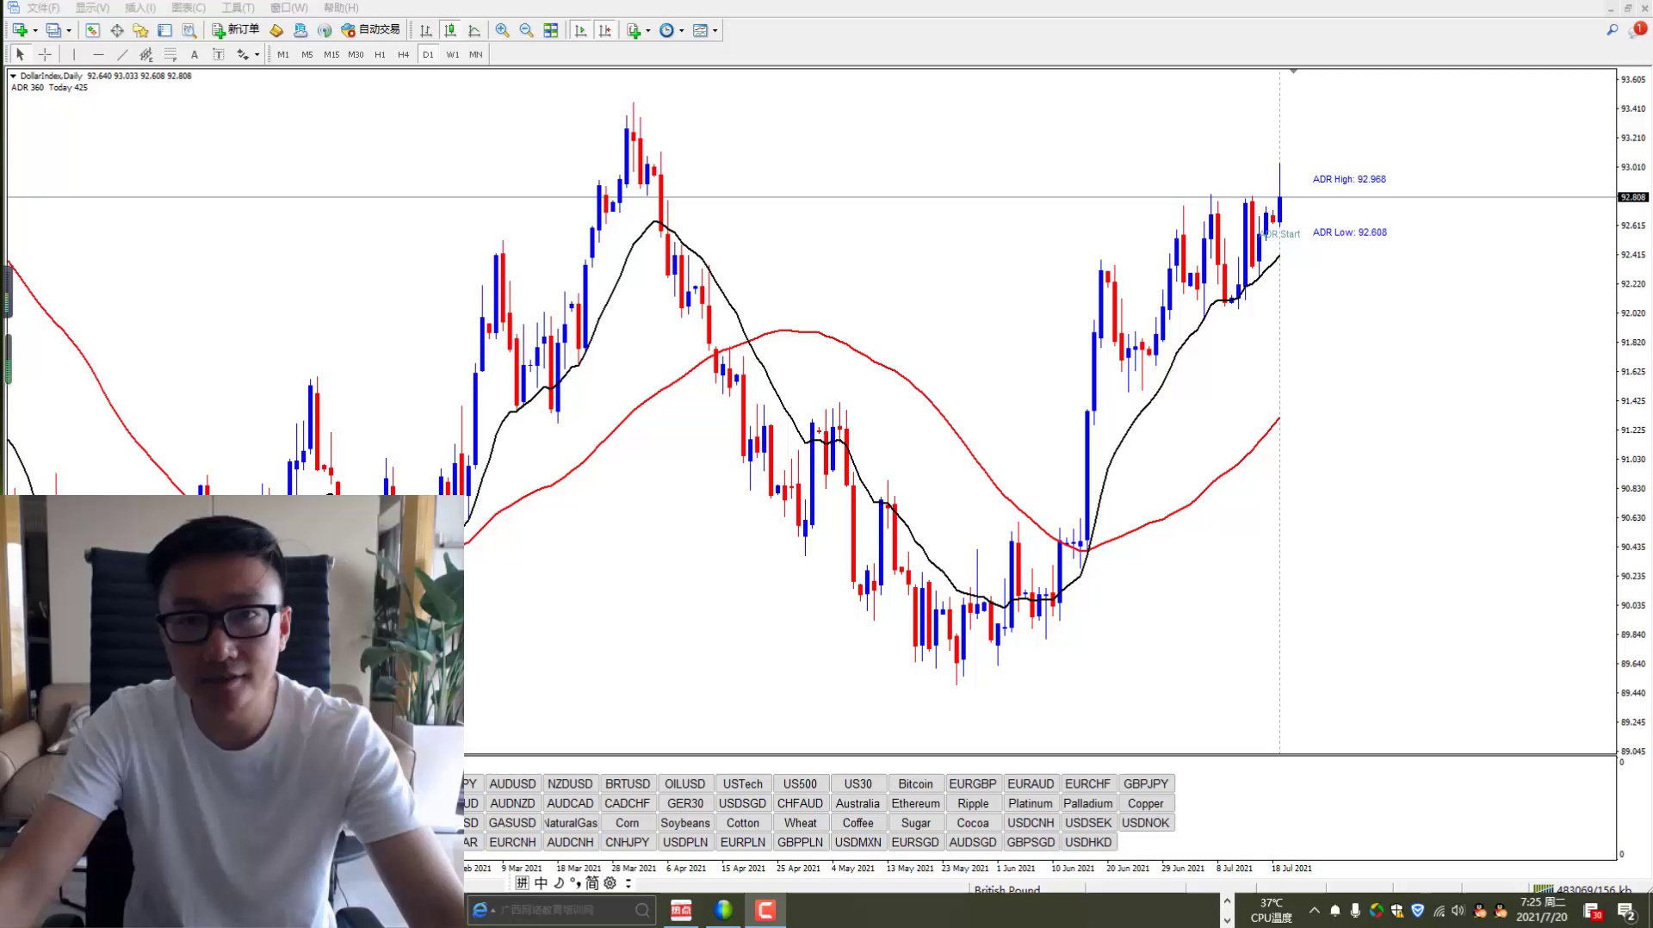Load the Bitcoin symbol
The width and height of the screenshot is (1653, 928).
coord(915,783)
